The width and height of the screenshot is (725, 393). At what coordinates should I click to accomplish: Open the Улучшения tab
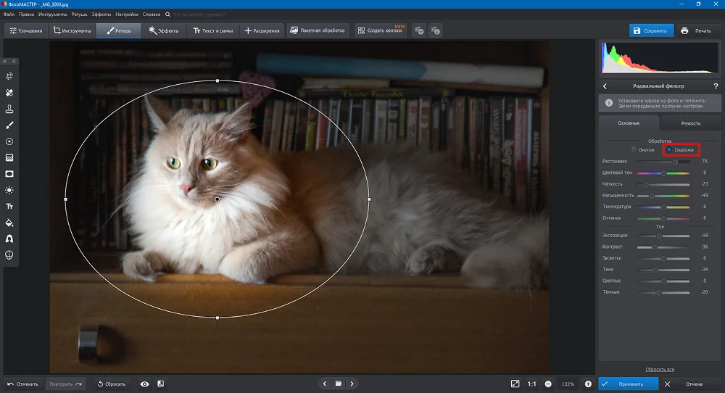[26, 30]
